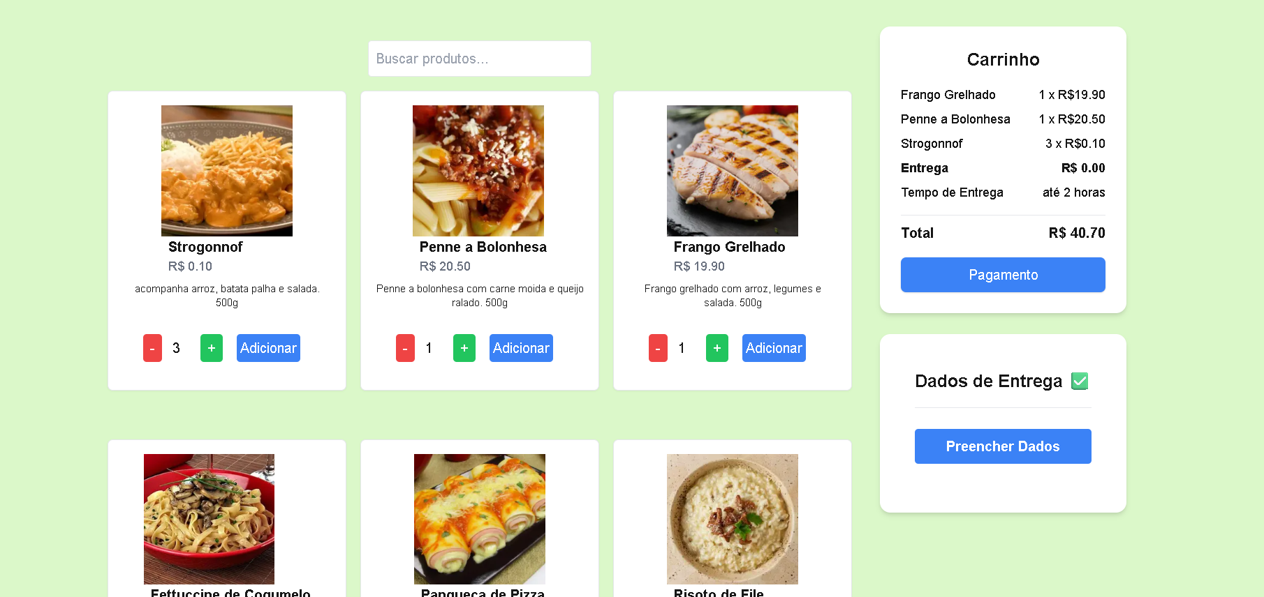Add Frango Grelhado to cart
1264x597 pixels.
point(774,348)
